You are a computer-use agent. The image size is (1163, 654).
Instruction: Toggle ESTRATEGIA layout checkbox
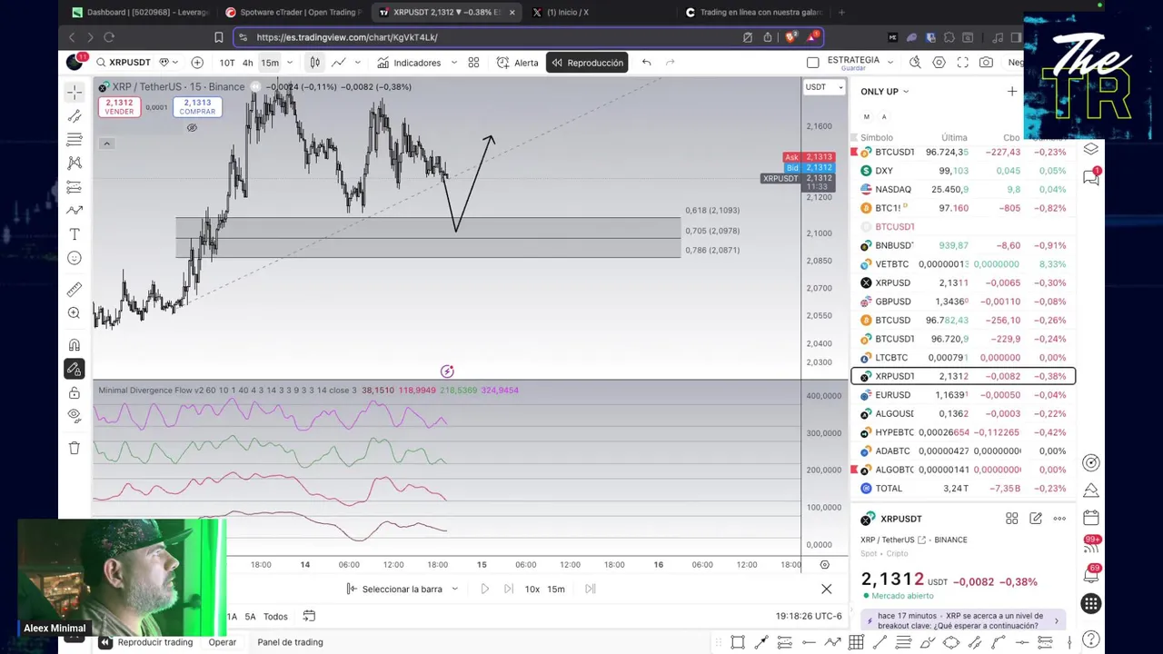(813, 63)
